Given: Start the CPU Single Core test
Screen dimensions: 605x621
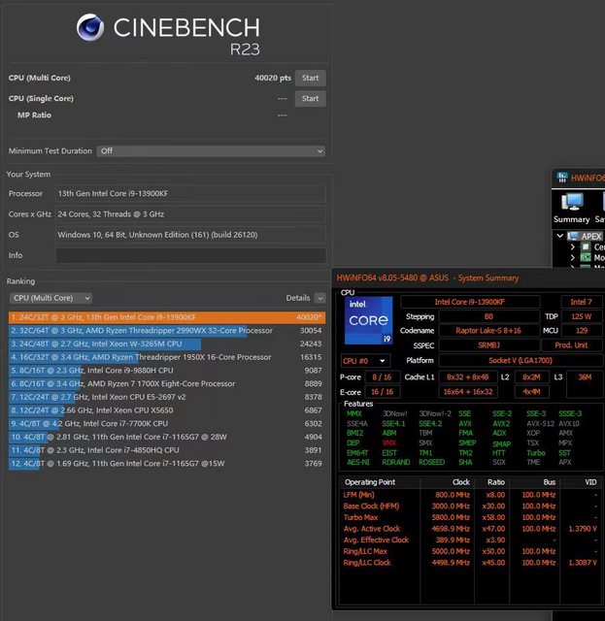Looking at the screenshot, I should (310, 98).
